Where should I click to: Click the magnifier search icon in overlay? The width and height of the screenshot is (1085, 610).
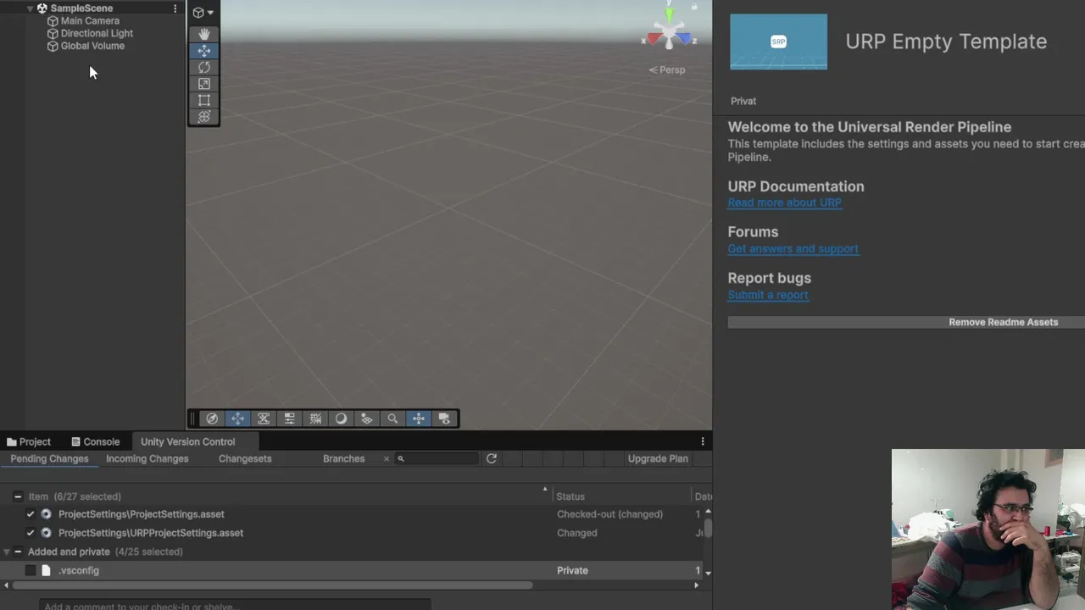point(392,419)
